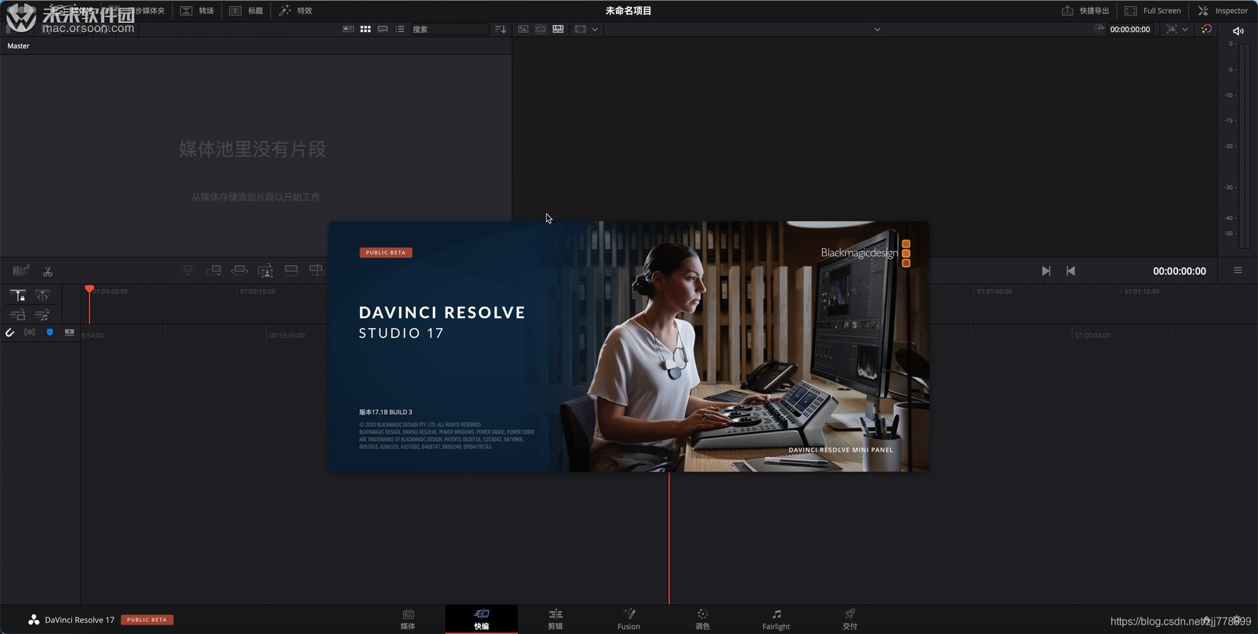
Task: Switch media pool to thumbnail grid view
Action: pos(366,29)
